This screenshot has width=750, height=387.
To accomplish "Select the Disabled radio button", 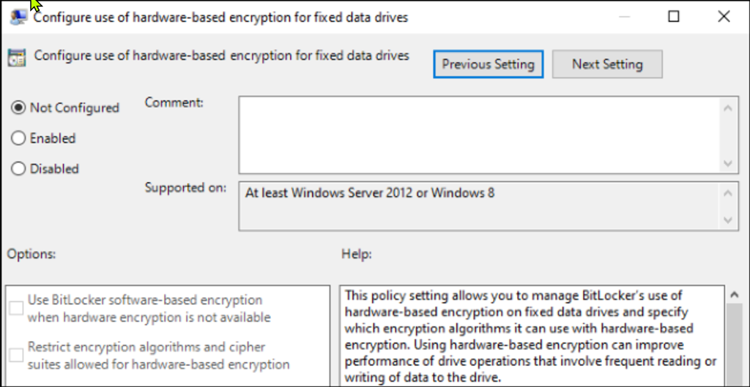I will [x=18, y=169].
